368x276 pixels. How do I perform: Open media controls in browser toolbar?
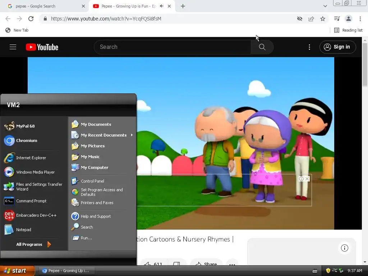337,19
